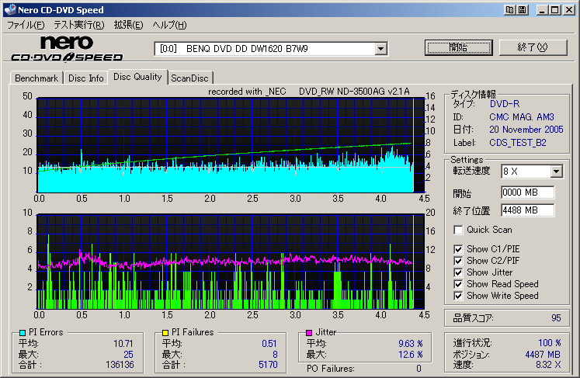Uncheck Show C2/PIF checkbox
This screenshot has width=580, height=378.
pos(458,261)
